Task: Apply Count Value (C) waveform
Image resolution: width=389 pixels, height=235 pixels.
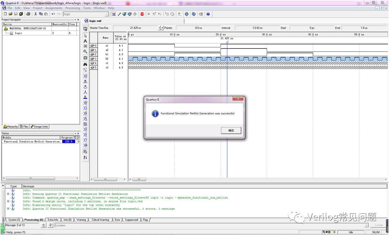Action: click(x=85, y=129)
